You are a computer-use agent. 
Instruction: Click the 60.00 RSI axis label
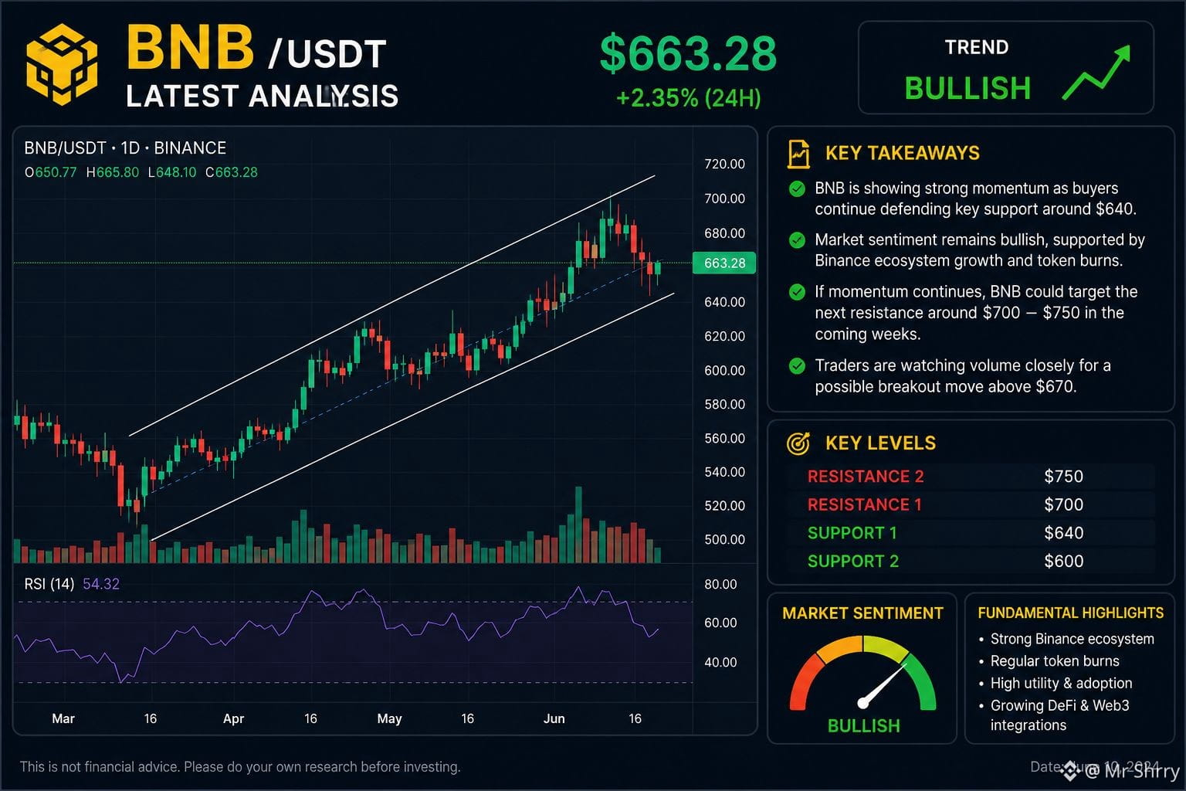coord(720,623)
